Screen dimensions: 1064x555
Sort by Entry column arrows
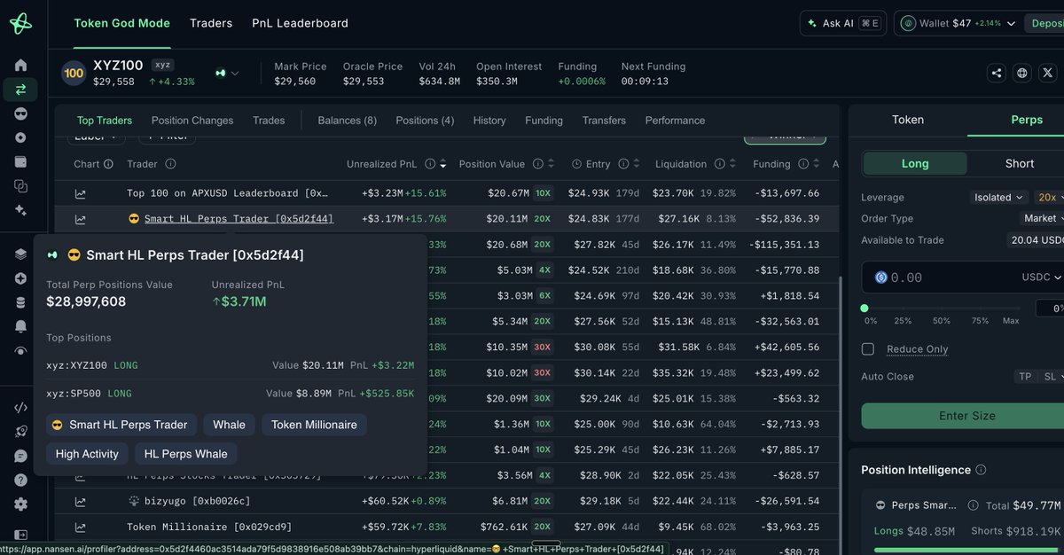click(x=638, y=164)
